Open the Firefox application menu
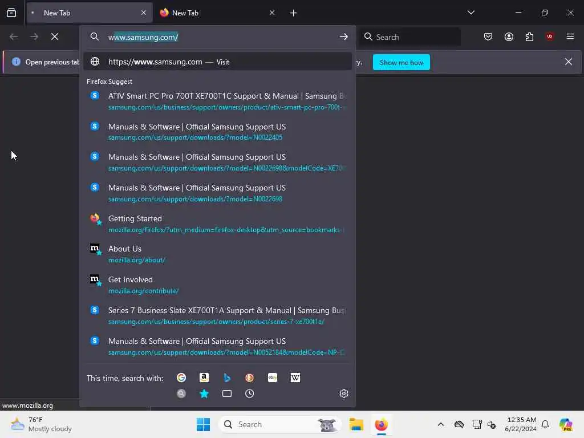584x438 pixels. 570,36
